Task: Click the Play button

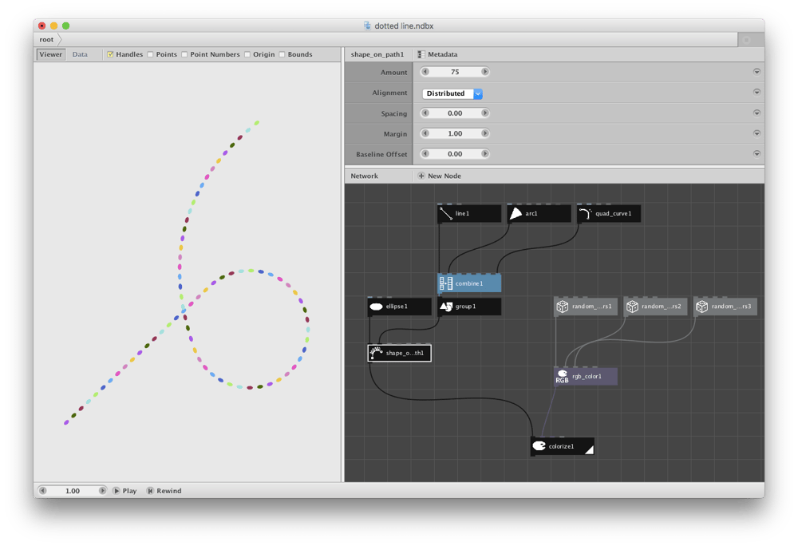Action: point(125,491)
